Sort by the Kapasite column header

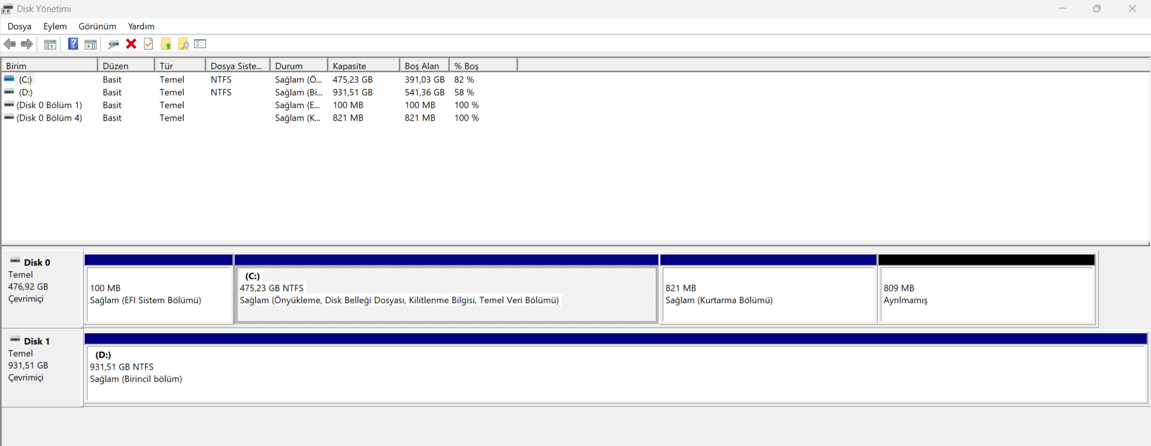coord(363,65)
